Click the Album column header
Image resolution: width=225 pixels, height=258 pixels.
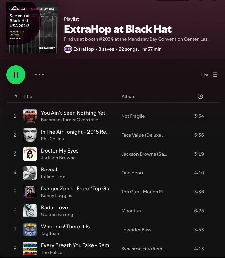pos(128,96)
